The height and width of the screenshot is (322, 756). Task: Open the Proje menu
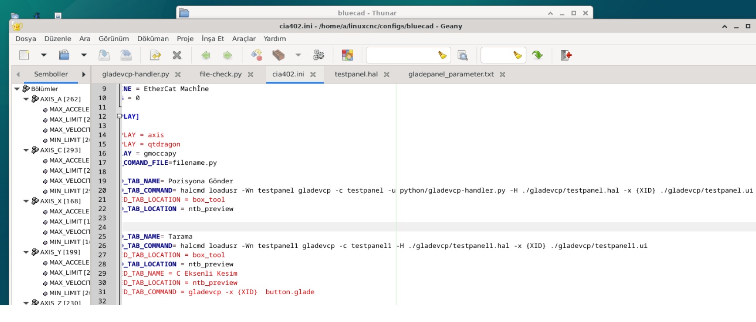185,39
